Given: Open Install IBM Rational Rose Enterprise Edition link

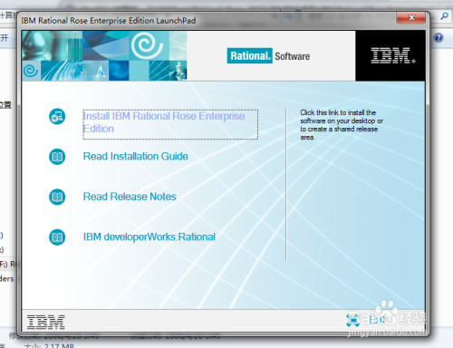Looking at the screenshot, I should [170, 124].
